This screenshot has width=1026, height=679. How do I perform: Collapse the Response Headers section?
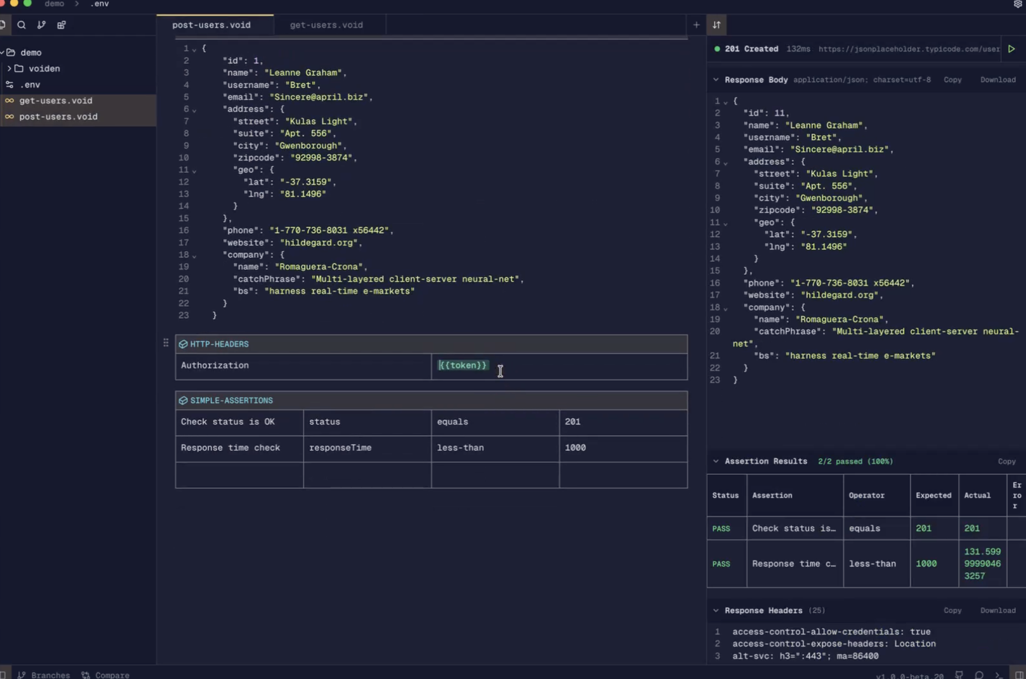(716, 610)
